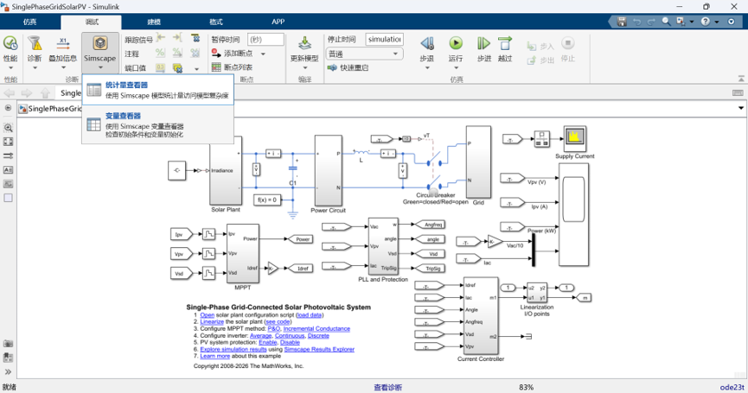Expand the left palette double-chevron
The image size is (748, 393).
click(8, 372)
